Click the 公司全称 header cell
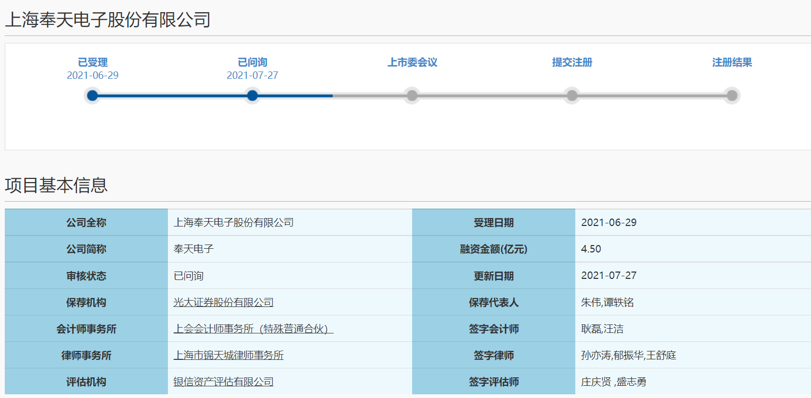 (86, 223)
